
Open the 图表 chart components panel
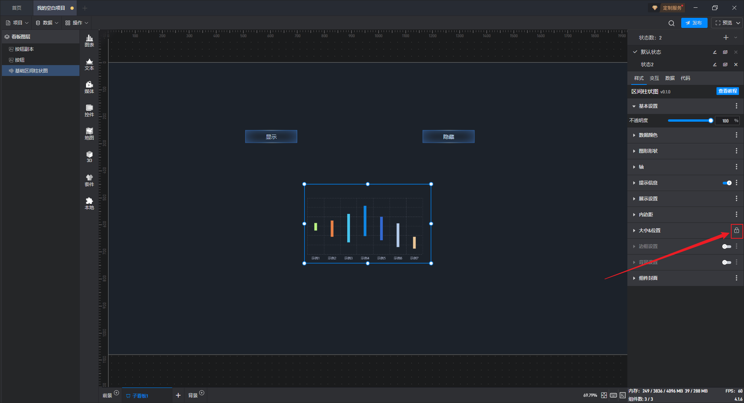(89, 41)
